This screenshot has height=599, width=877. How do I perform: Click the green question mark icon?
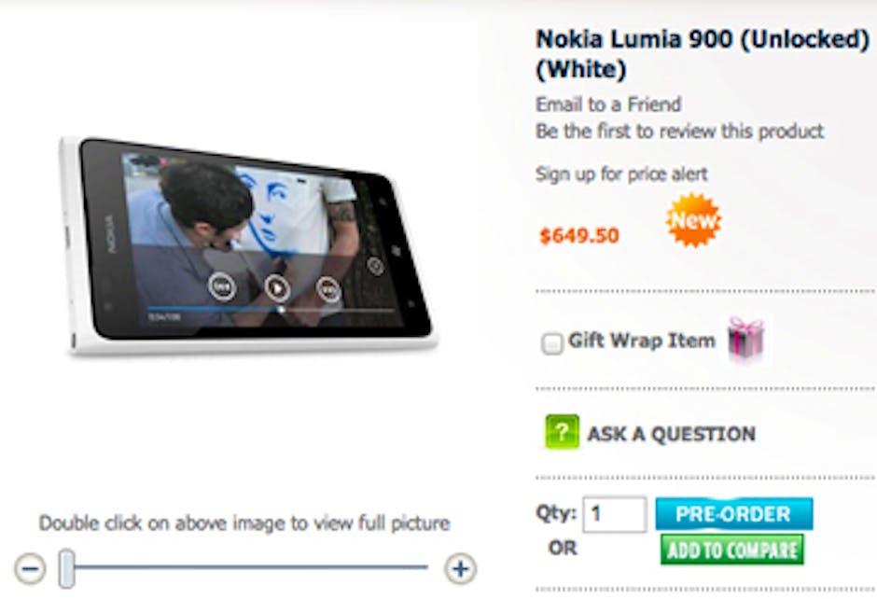pos(562,433)
